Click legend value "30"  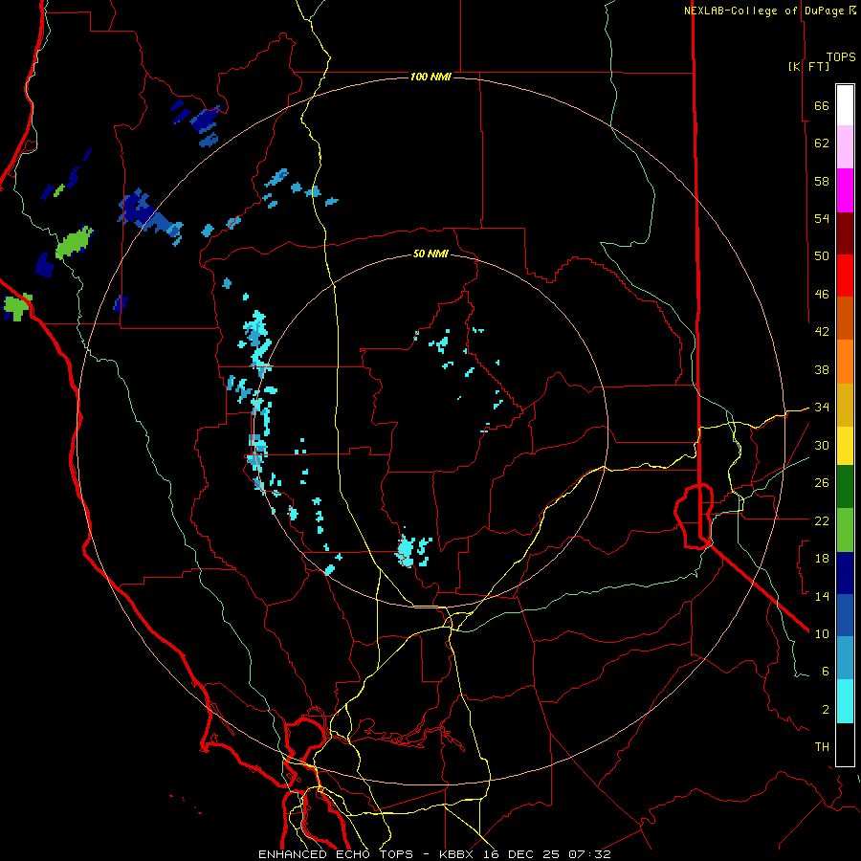coord(822,445)
